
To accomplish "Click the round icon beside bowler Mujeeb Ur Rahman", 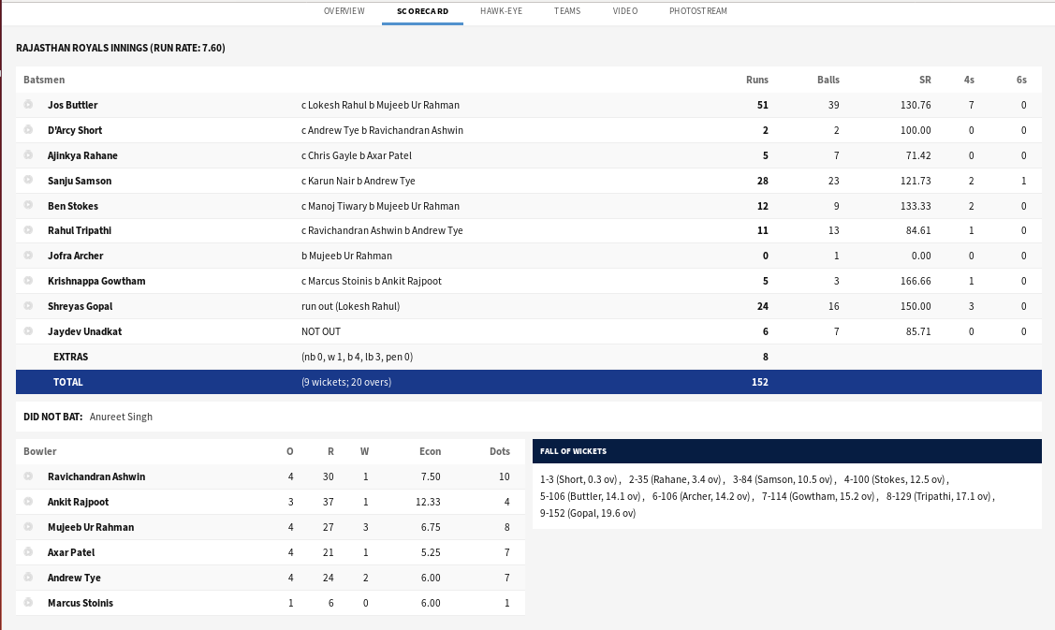I will [x=28, y=526].
